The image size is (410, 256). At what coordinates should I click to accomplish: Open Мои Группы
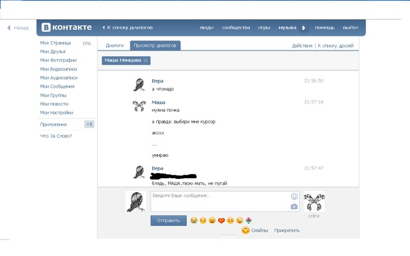click(53, 95)
